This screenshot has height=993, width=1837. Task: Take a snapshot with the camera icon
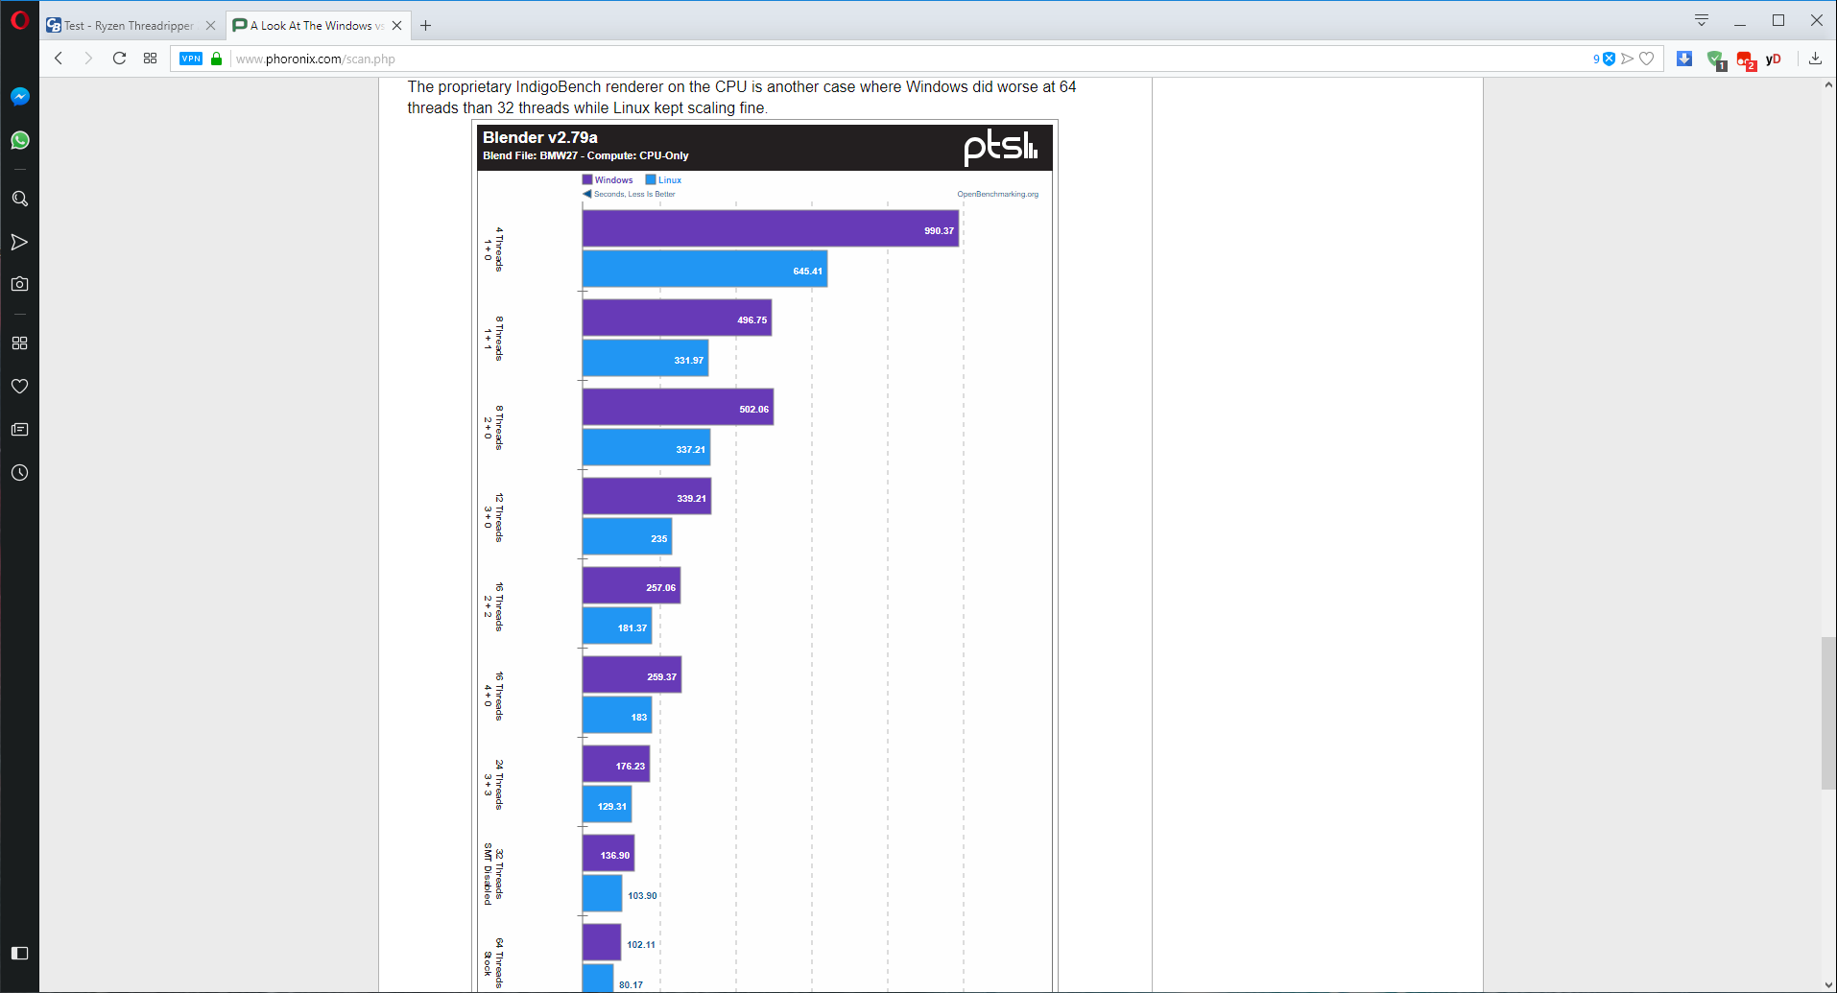(x=19, y=284)
